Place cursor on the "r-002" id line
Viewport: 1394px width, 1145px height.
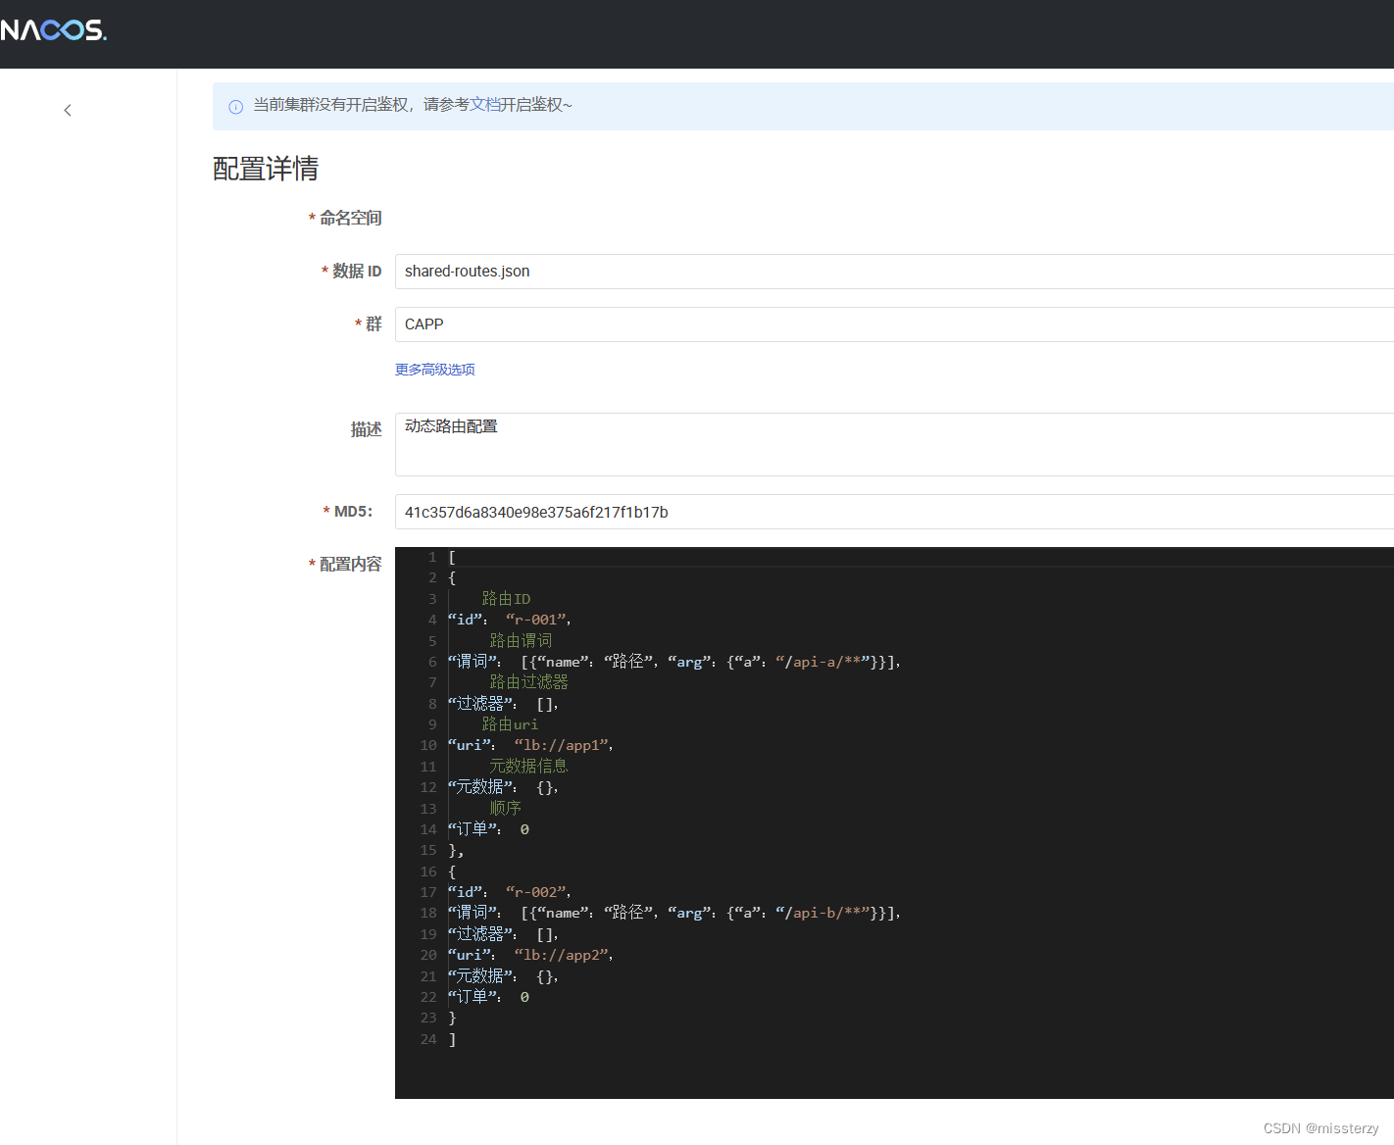[510, 892]
